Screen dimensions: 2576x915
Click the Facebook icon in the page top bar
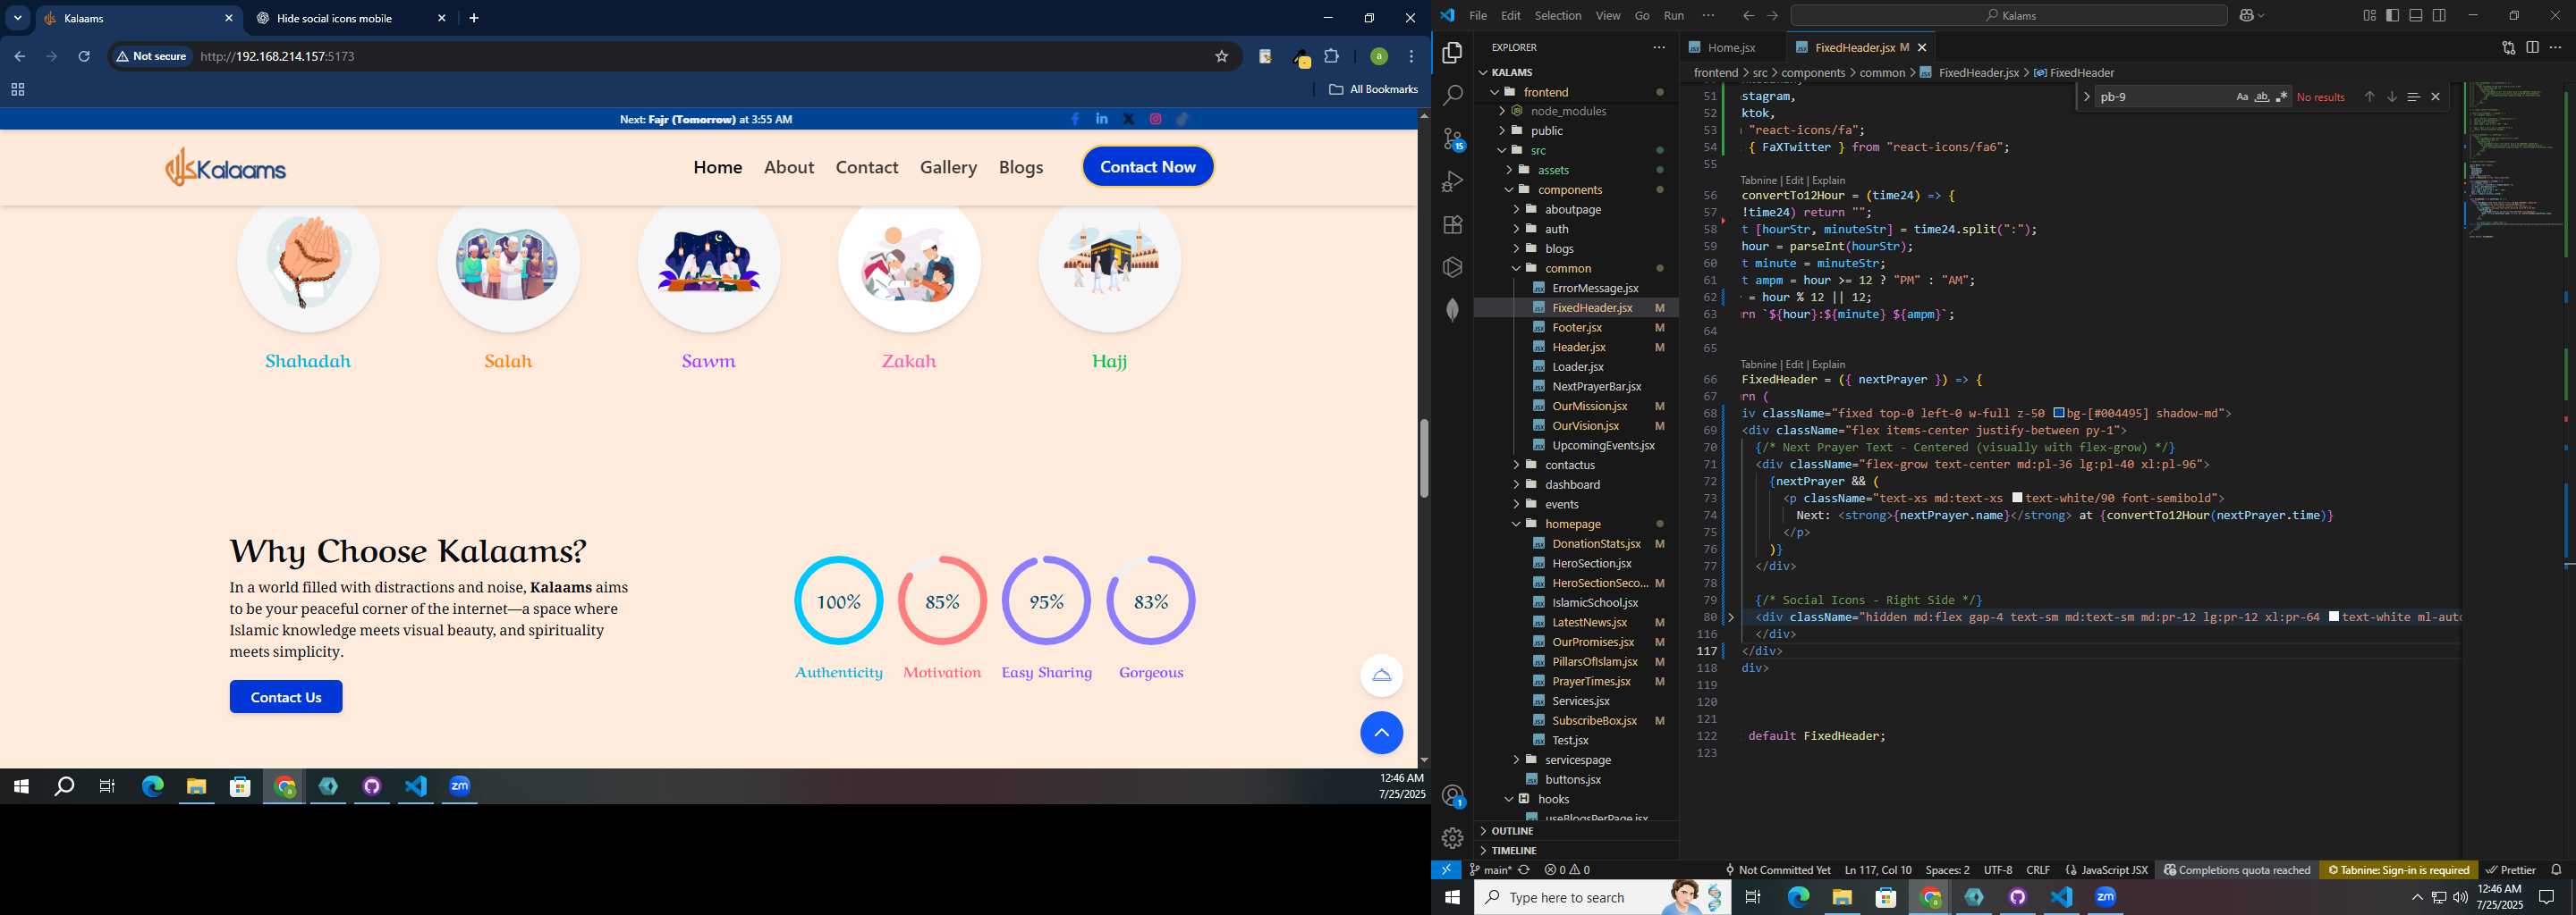1075,119
